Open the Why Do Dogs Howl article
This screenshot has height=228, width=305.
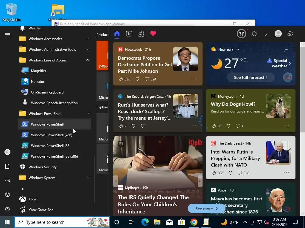(x=233, y=104)
